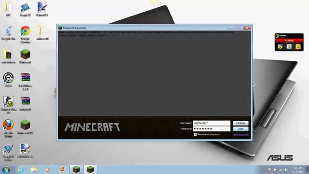The image size is (309, 174).
Task: Select the Snagit 11 Editor shortcut
Action: [x=8, y=152]
